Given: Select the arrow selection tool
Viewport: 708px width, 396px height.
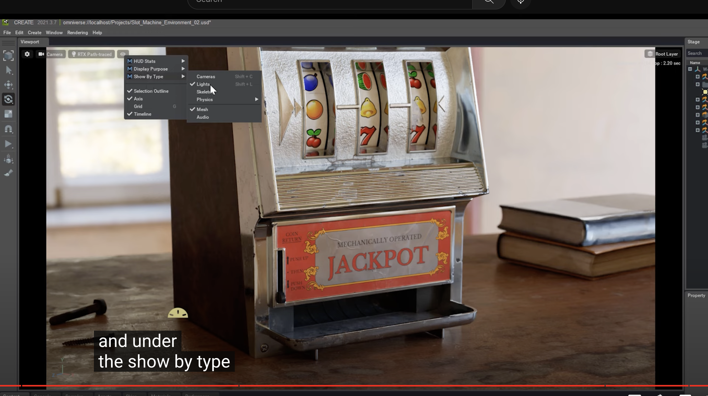Looking at the screenshot, I should point(8,70).
